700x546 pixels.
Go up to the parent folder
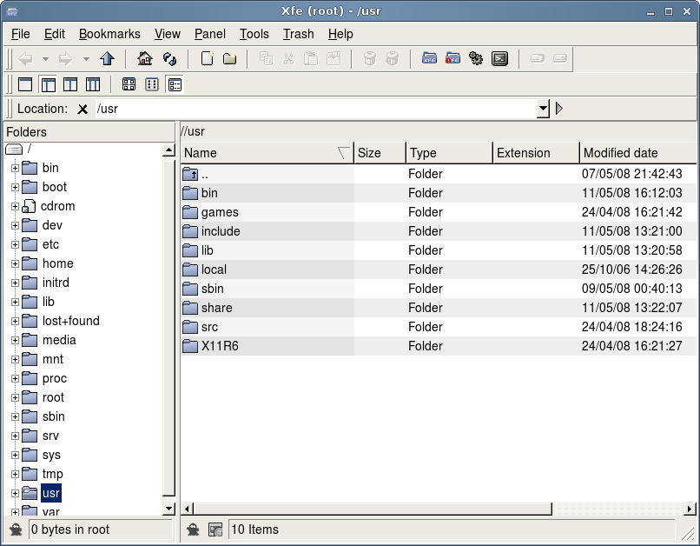click(107, 58)
